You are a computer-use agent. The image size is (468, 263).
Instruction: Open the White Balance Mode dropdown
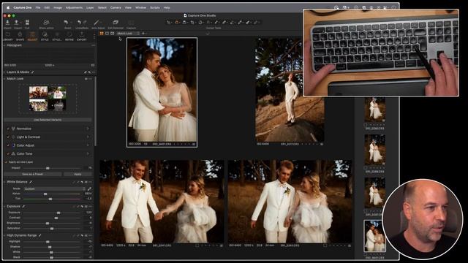54,188
